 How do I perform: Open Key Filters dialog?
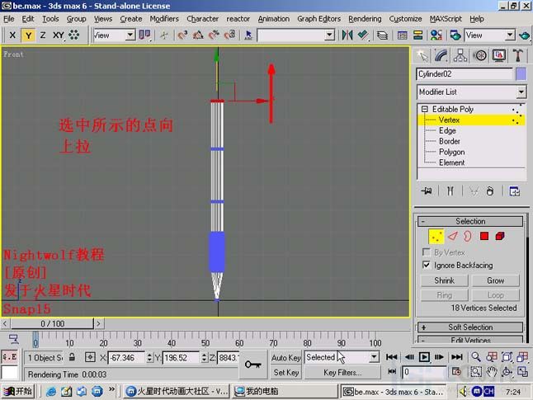click(x=342, y=373)
